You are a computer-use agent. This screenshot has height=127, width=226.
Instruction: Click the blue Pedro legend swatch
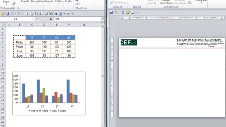tap(29, 110)
